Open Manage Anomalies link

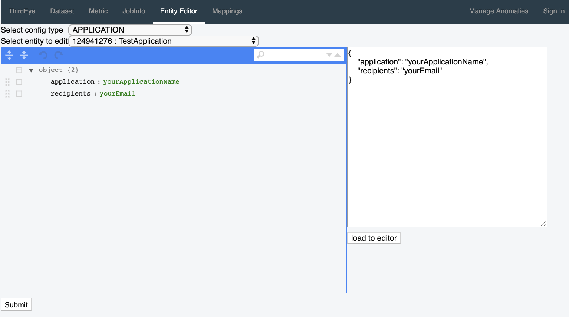[499, 11]
